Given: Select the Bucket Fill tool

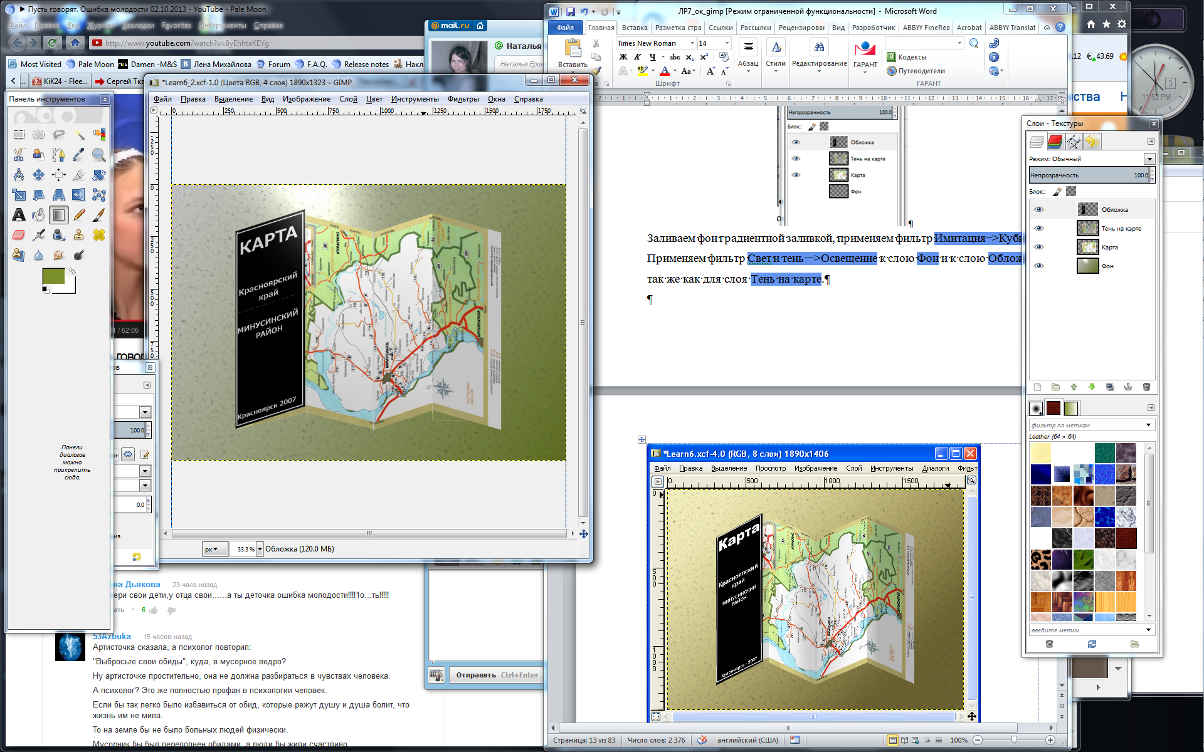Looking at the screenshot, I should 39,215.
